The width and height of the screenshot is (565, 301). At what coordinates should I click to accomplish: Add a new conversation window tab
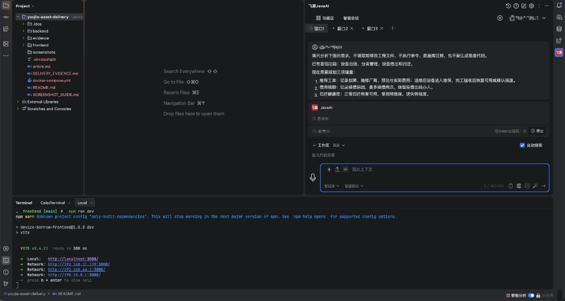(x=392, y=28)
